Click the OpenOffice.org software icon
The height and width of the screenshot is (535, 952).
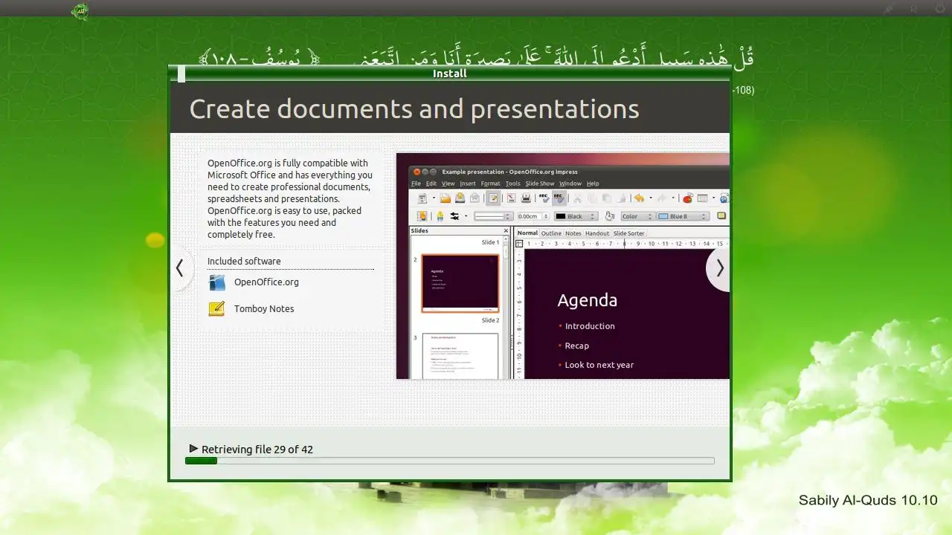[216, 282]
